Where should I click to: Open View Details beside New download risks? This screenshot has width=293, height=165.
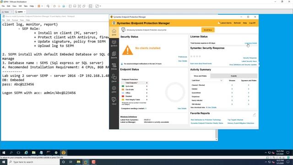(212, 107)
